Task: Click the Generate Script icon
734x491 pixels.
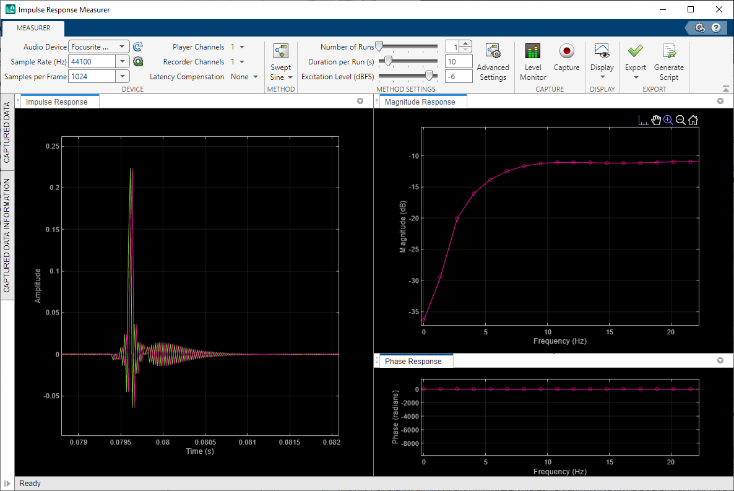Action: pos(668,59)
